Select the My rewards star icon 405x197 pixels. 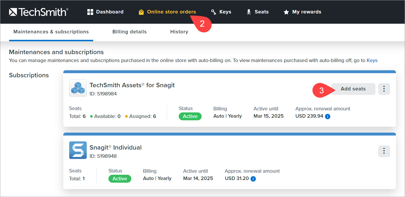[x=286, y=12]
